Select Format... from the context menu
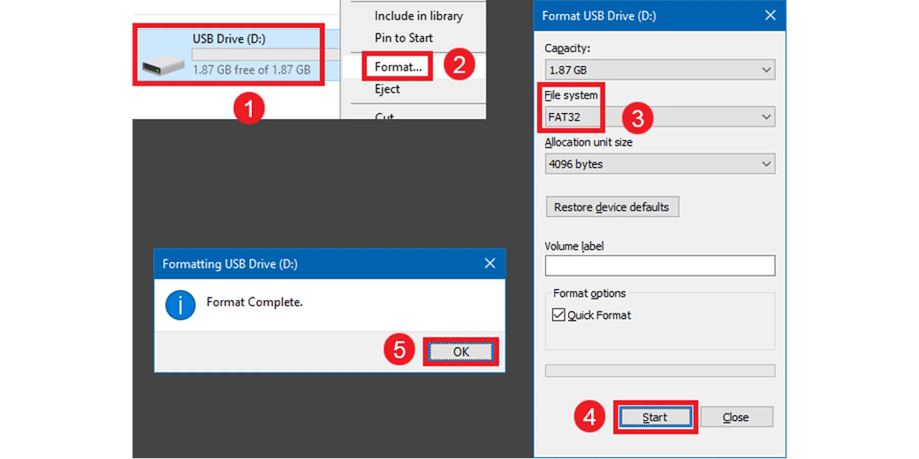The image size is (919, 459). (x=398, y=66)
